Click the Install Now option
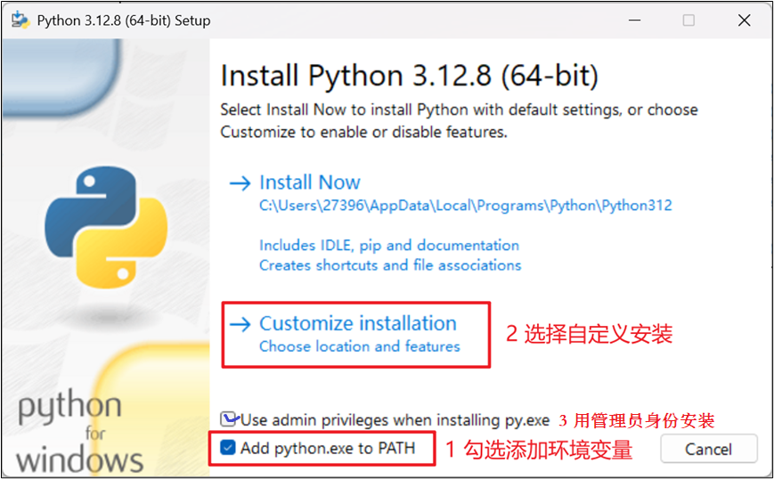 click(310, 183)
